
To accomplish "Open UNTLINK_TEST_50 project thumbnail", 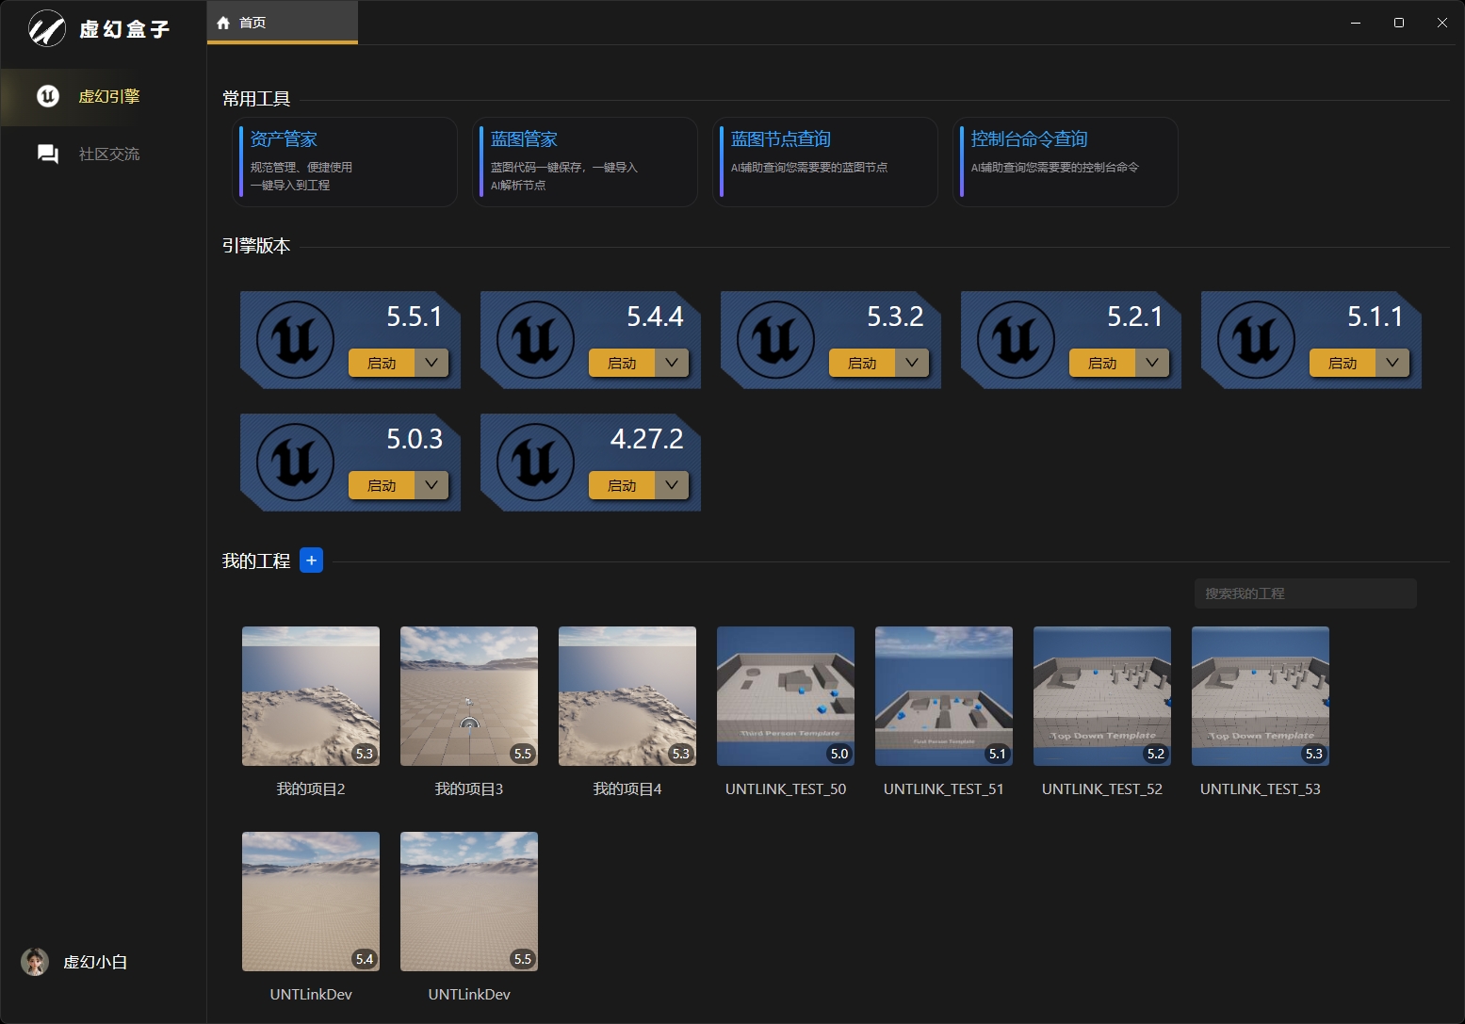I will (x=786, y=696).
